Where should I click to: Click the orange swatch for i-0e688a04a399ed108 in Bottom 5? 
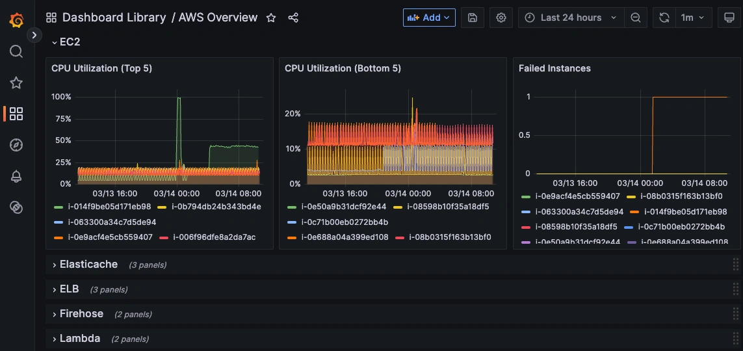tap(293, 237)
